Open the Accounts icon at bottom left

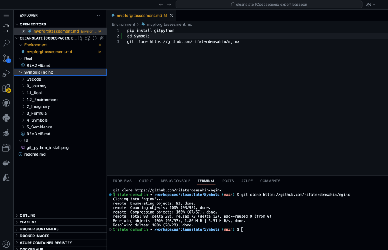[x=6, y=244]
